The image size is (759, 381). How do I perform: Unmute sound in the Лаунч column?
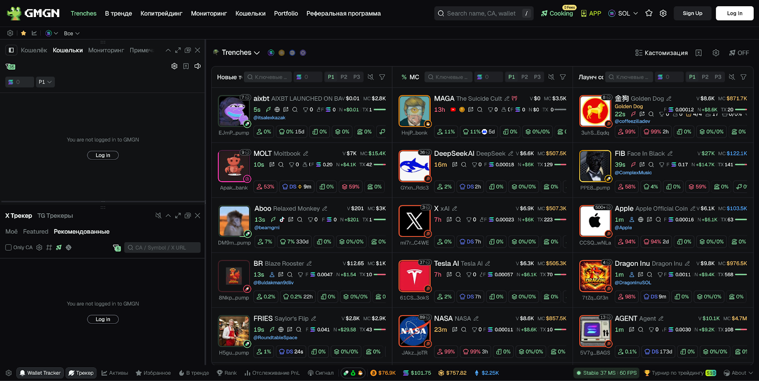click(x=732, y=77)
